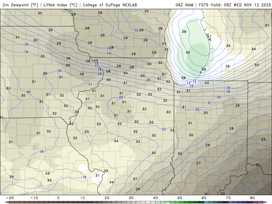Image resolution: width=272 pixels, height=204 pixels.
Task: Click the "-10" color scale label
Action: 34,198
